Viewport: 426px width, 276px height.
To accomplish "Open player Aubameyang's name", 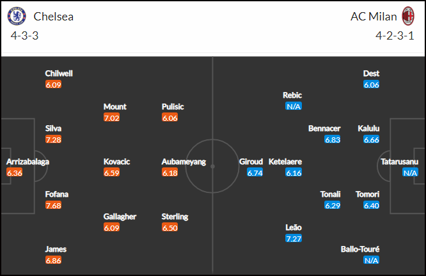I will click(x=184, y=162).
